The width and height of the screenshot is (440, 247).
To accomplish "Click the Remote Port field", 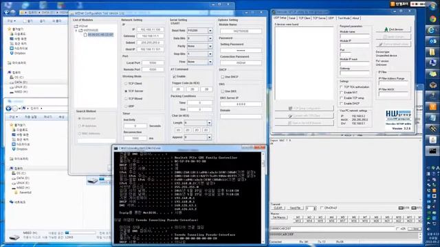I will coord(153,69).
